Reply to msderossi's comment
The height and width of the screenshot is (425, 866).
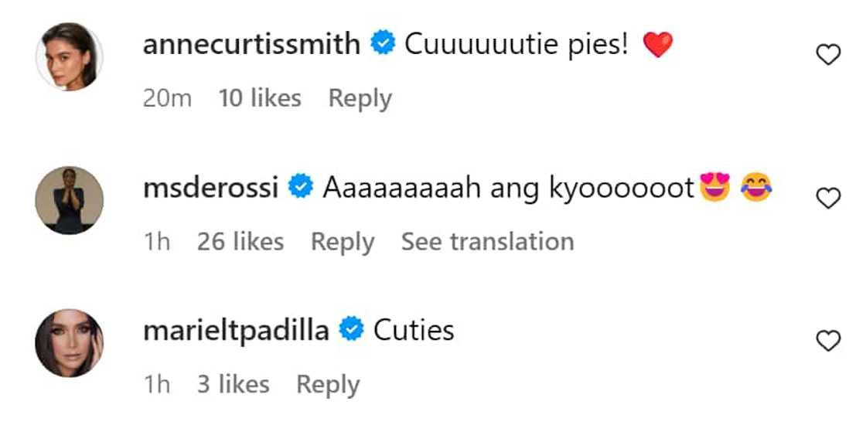point(343,242)
